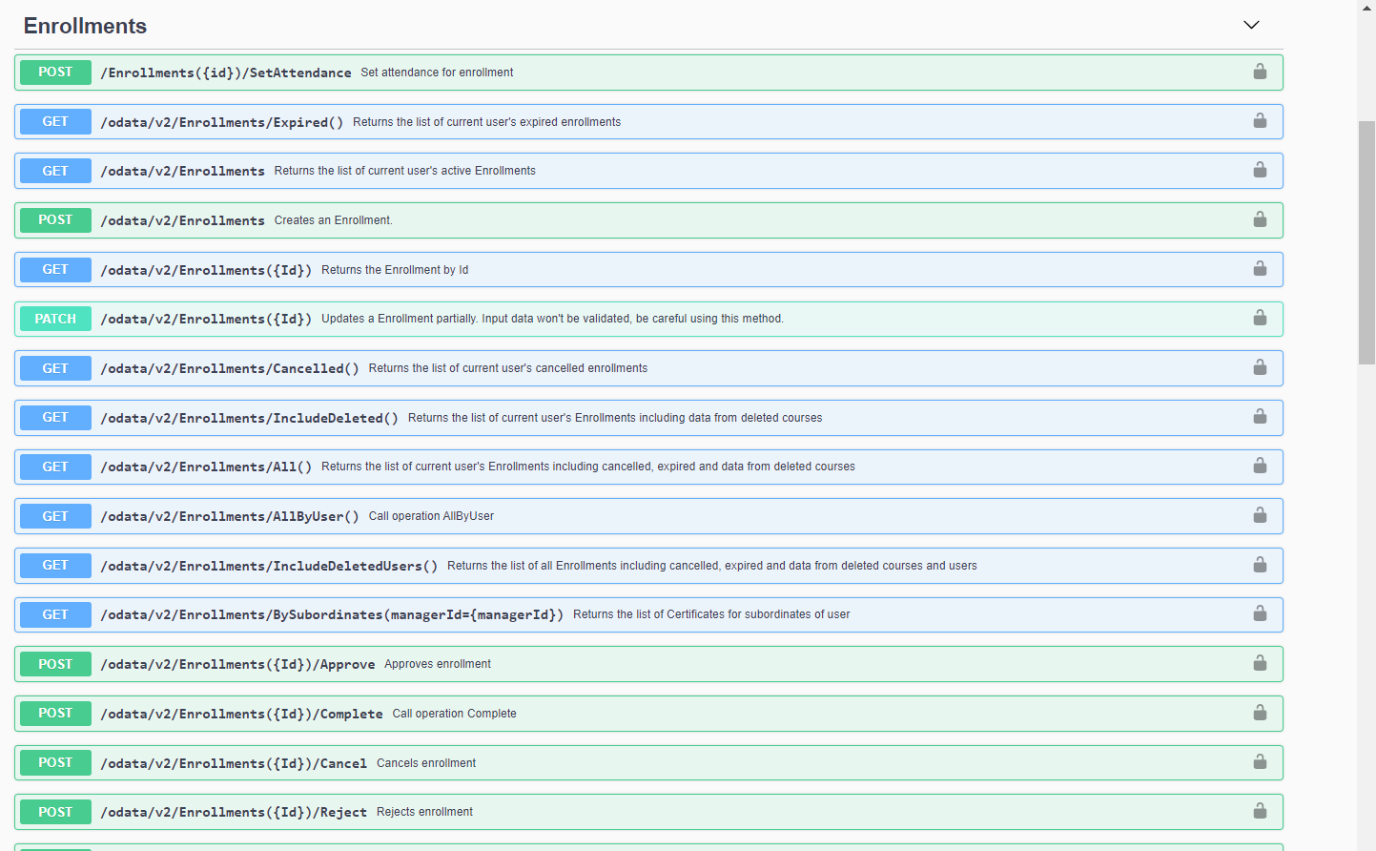The height and width of the screenshot is (851, 1376).
Task: Click the lock icon for the Enrollments/Cancelled() endpoint
Action: (x=1260, y=367)
